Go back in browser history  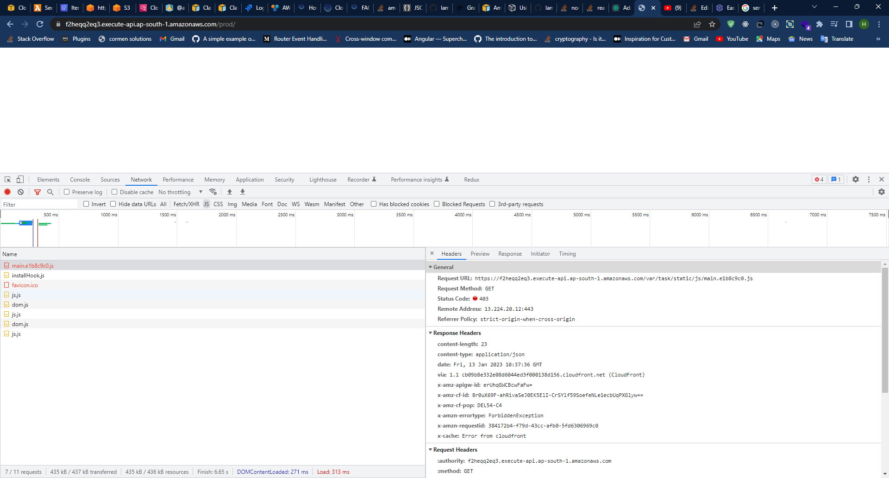coord(10,24)
